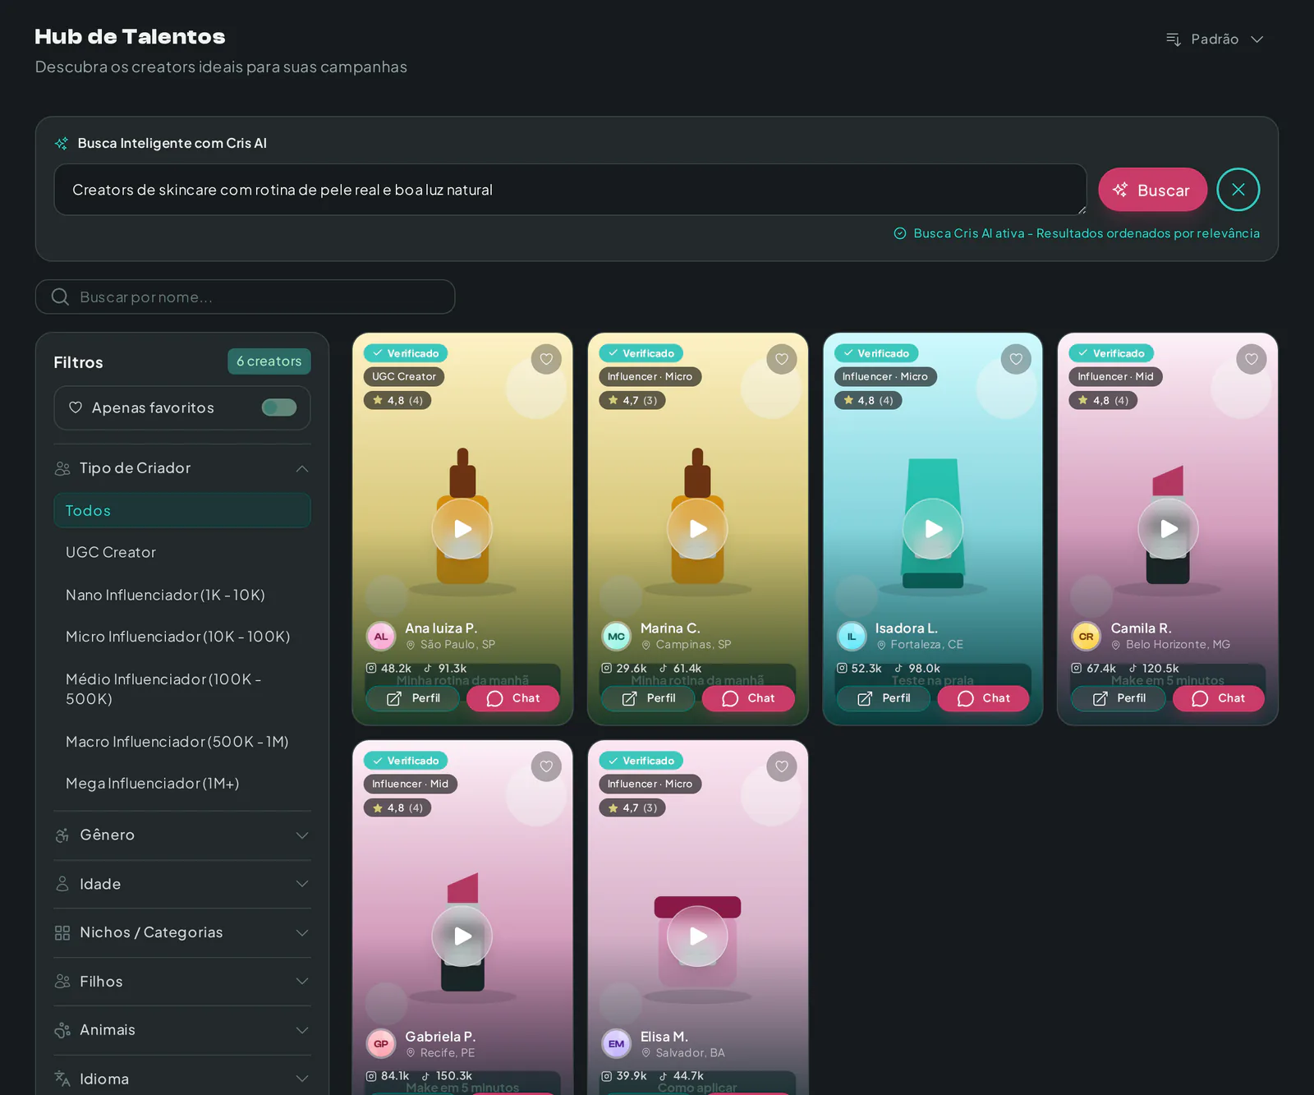
Task: Favorite Marina C. with the heart icon
Action: click(x=782, y=359)
